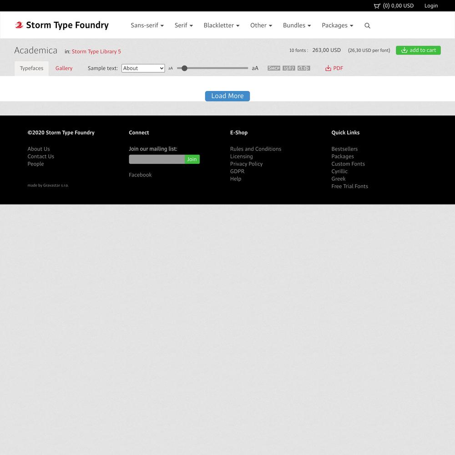The image size is (455, 455).
Task: Toggle the ctsp ligatures feature
Action: 304,68
